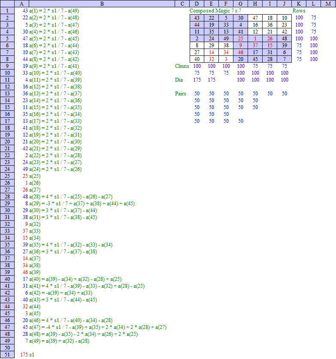Click formula for a(29)
The width and height of the screenshot is (336, 359).
click(82, 203)
